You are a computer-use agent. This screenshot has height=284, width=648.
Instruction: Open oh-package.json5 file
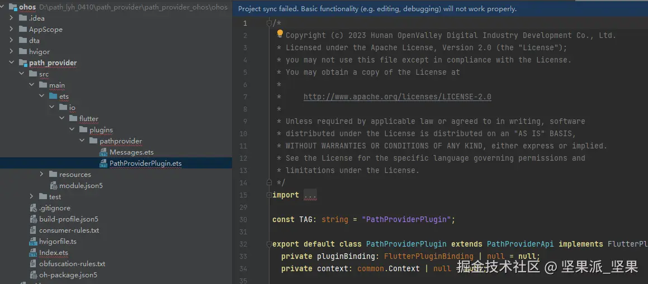[x=68, y=275]
